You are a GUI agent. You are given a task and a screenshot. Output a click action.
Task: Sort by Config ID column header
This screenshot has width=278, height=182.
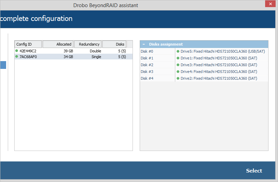coord(28,44)
